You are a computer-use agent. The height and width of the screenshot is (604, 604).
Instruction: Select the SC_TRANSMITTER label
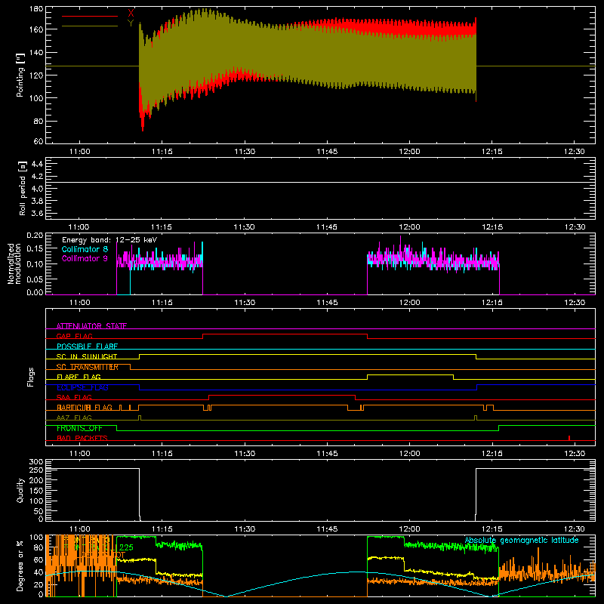[x=88, y=367]
